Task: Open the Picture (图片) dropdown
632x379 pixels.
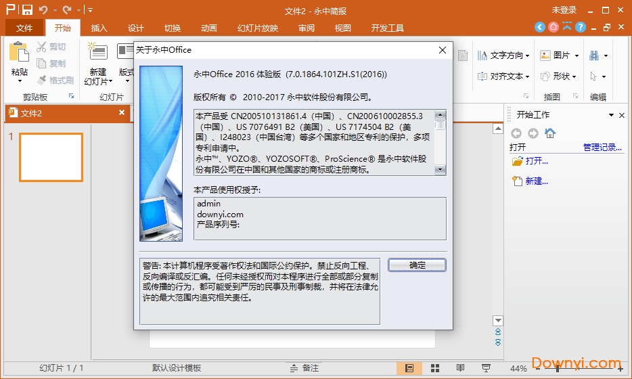Action: pyautogui.click(x=560, y=55)
